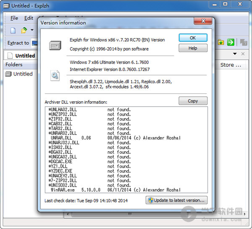
Task: Click Update to latest version button
Action: (x=176, y=200)
